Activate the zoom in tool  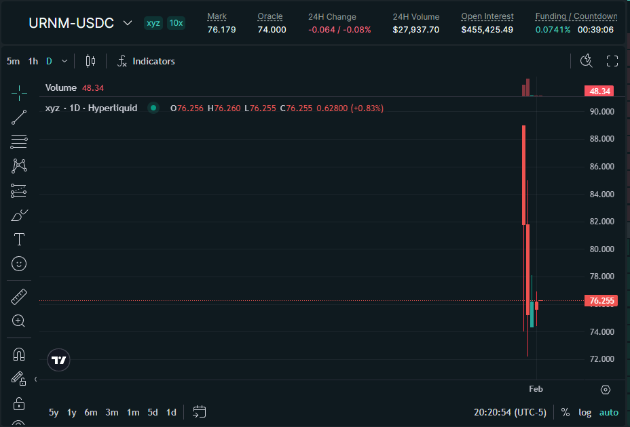pyautogui.click(x=19, y=321)
